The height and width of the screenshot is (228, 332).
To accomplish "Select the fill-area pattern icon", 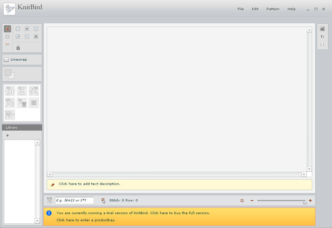I will [x=34, y=103].
